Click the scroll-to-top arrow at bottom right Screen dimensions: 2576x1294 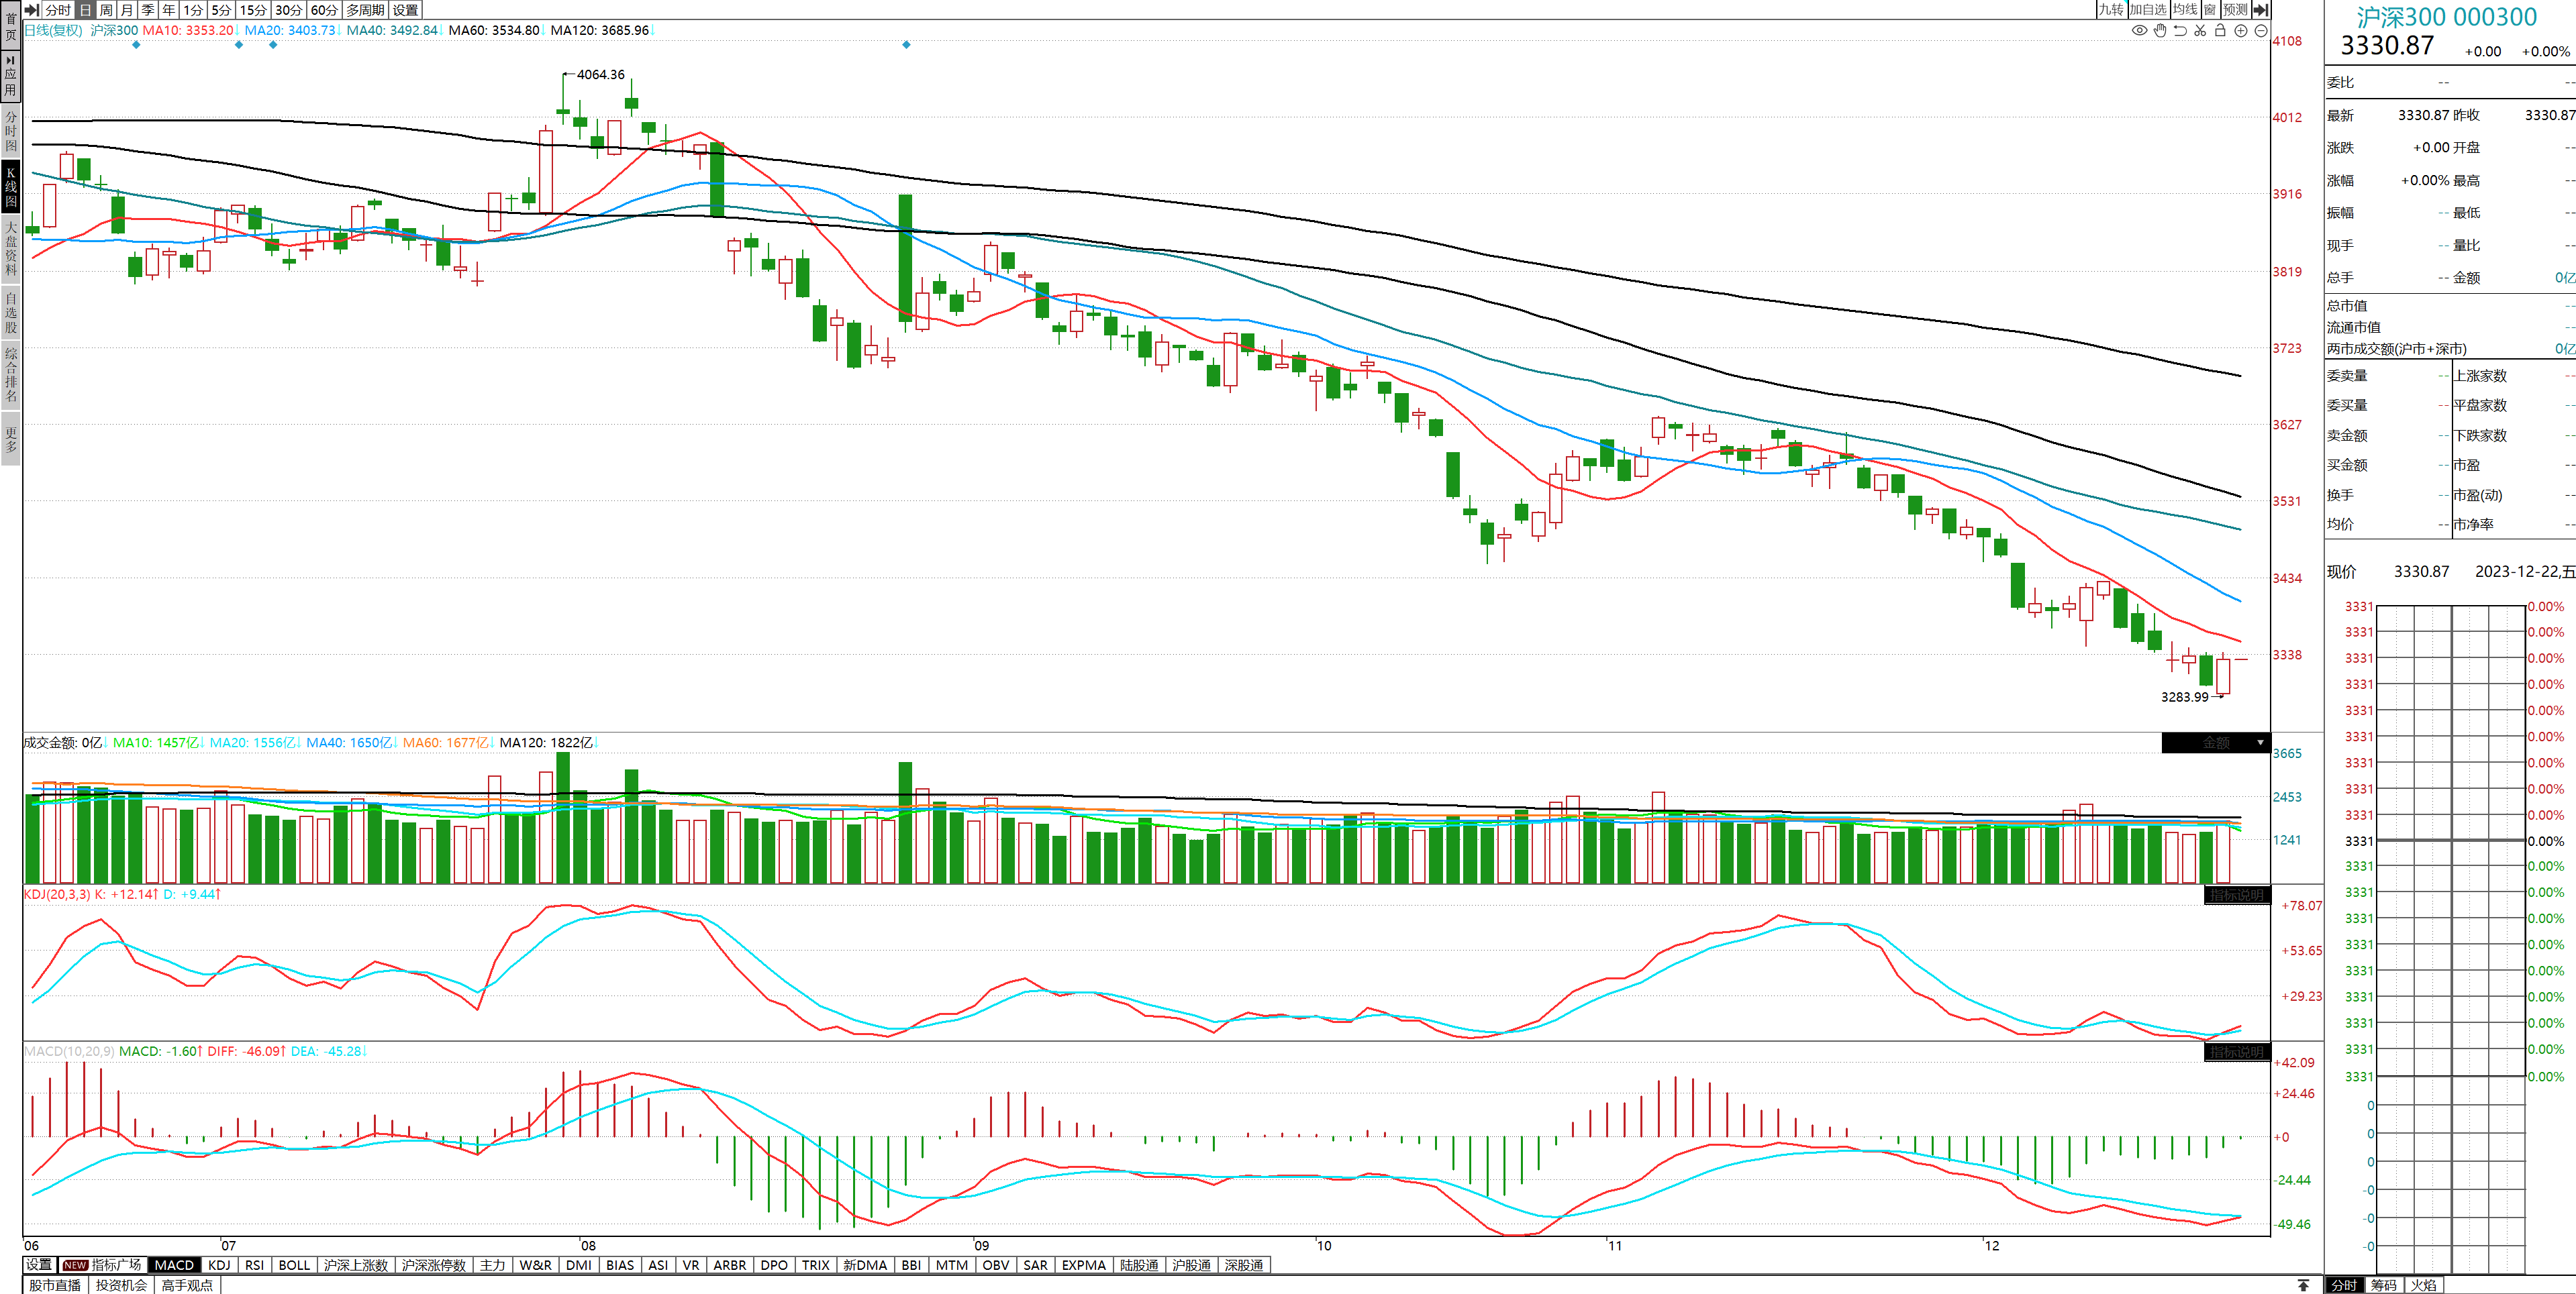2303,1285
